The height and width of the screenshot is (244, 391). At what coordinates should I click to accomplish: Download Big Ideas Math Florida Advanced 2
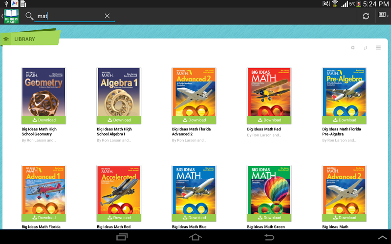pyautogui.click(x=194, y=120)
